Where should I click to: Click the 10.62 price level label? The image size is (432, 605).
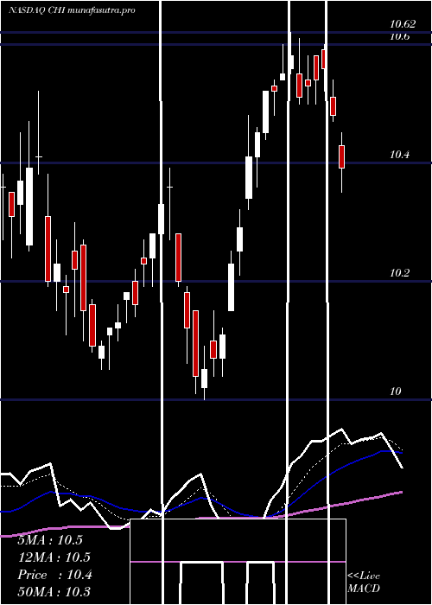click(x=403, y=24)
